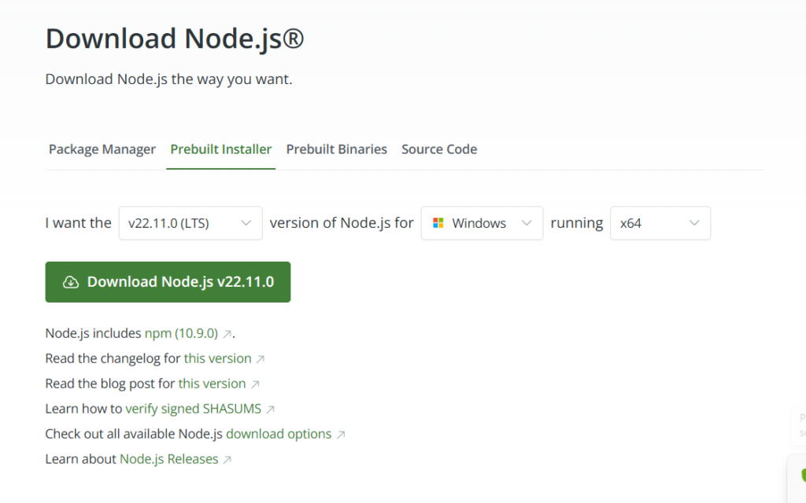Screen dimensions: 806x503
Task: Open the Windows operating system dropdown
Action: pyautogui.click(x=482, y=223)
